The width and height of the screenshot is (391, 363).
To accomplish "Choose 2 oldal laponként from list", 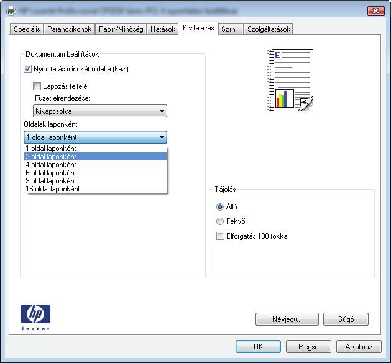I will coord(96,157).
